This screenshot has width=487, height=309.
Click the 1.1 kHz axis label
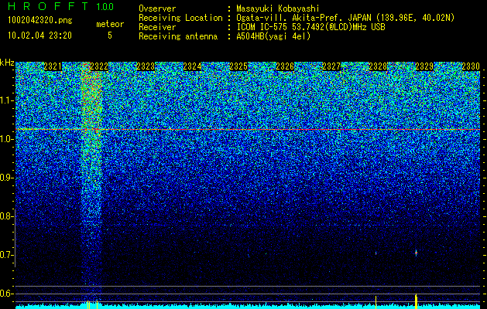pyautogui.click(x=6, y=100)
